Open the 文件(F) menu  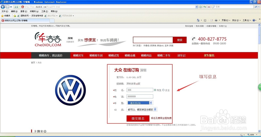click(x=5, y=11)
